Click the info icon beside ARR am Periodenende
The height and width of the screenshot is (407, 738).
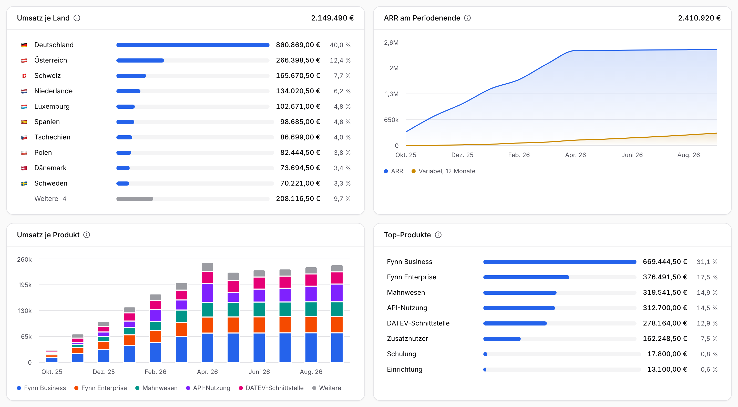point(467,18)
